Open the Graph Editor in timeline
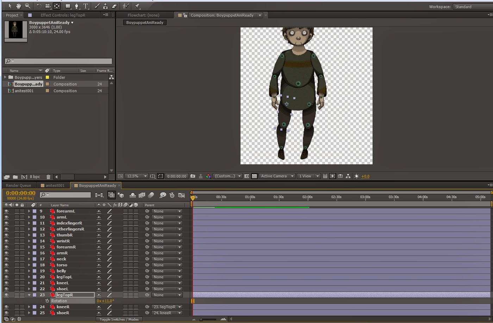The width and height of the screenshot is (493, 323). [181, 195]
